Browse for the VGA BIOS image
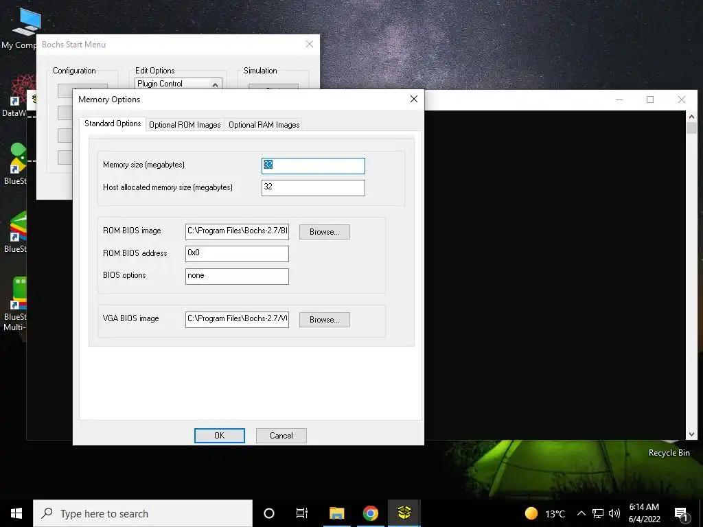 click(325, 320)
